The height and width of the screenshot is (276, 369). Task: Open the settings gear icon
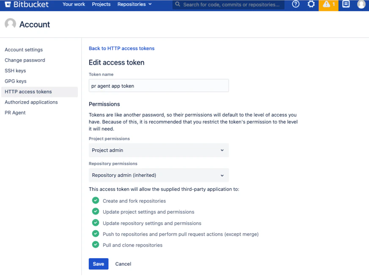[x=311, y=5]
